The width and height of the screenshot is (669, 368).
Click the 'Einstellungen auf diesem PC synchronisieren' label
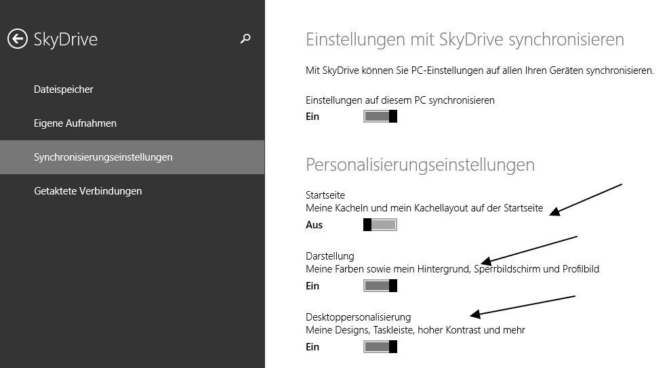click(x=400, y=100)
